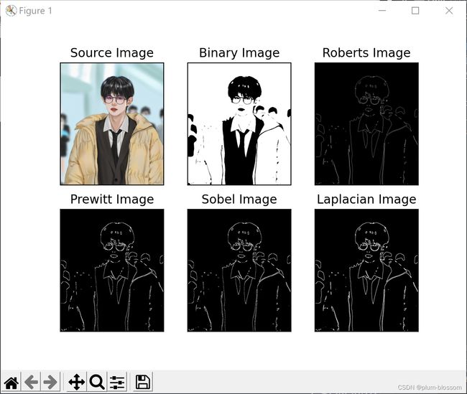The image size is (467, 394).
Task: Go forward to next view arrow
Action: tap(50, 382)
